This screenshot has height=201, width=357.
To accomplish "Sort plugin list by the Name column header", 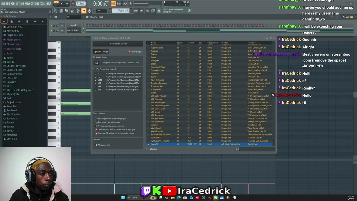I will pyautogui.click(x=154, y=43).
